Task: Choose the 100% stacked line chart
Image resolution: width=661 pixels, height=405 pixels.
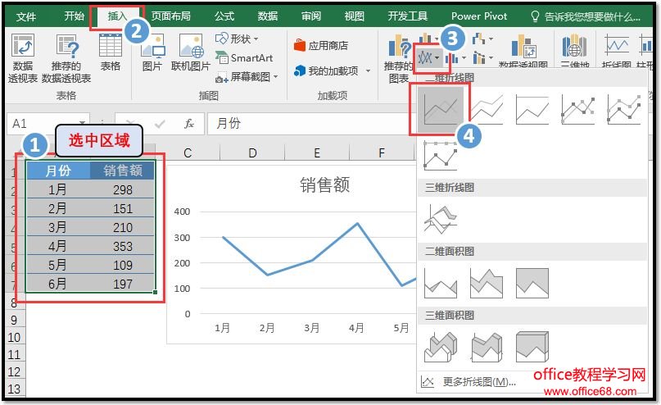Action: (x=532, y=109)
